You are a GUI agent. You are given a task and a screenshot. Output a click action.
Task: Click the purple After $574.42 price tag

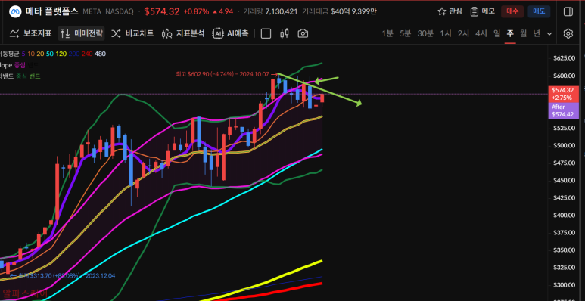click(563, 110)
